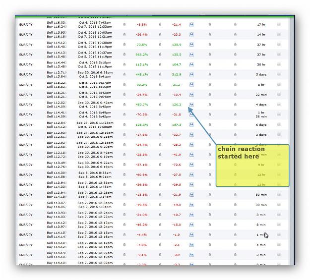Open the chart icon beside the -10.4 pips value
Image resolution: width=310 pixels, height=280 pixels.
(191, 95)
